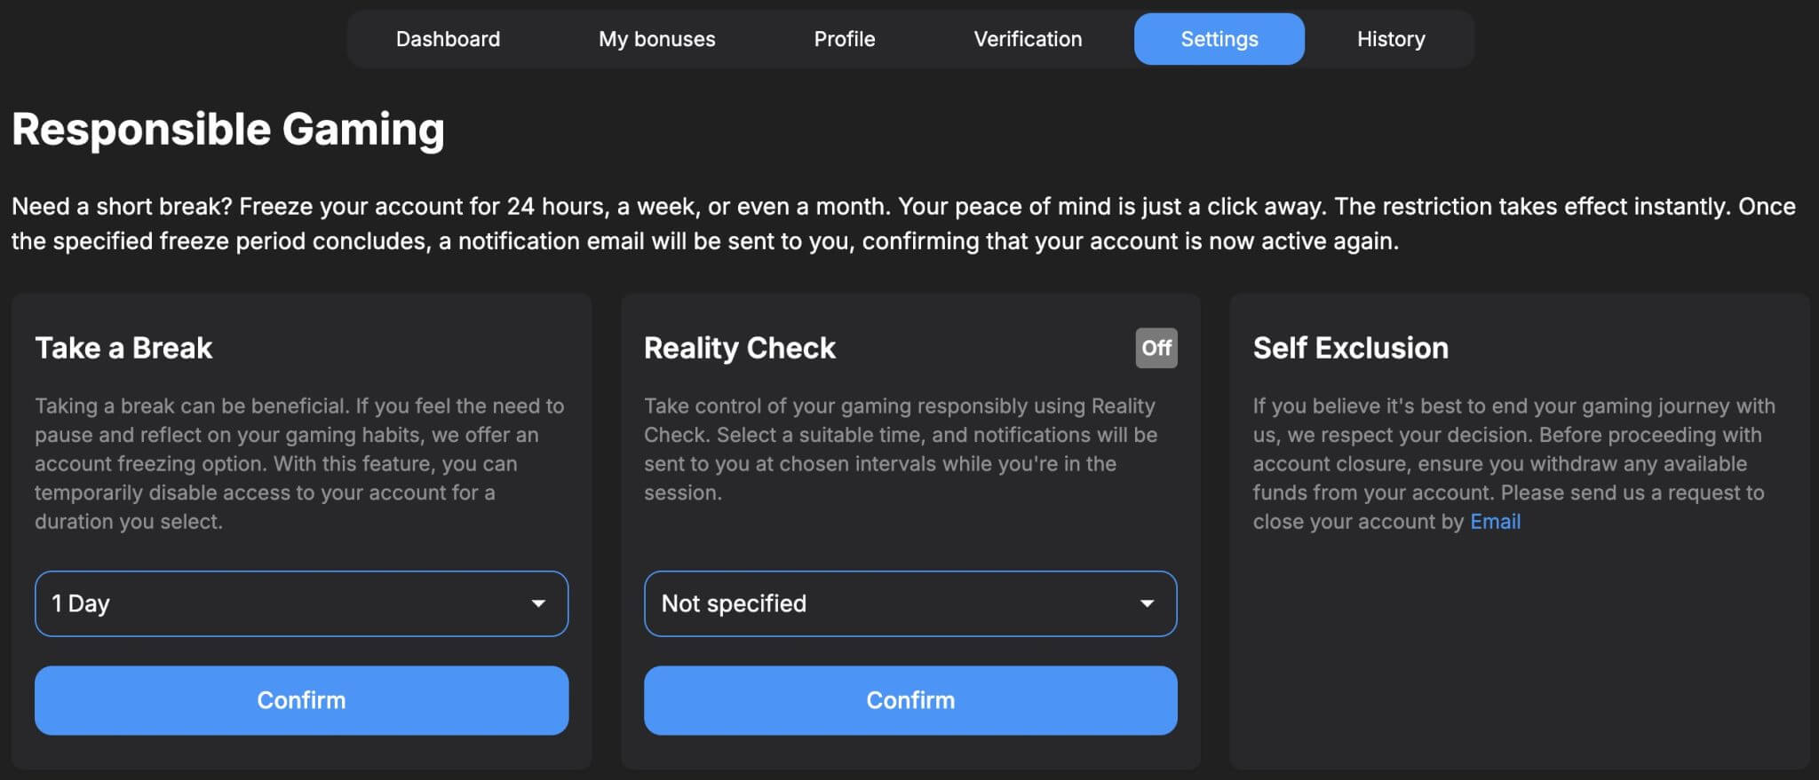The width and height of the screenshot is (1819, 780).
Task: Click the arrow icon in Not specified selector
Action: tap(1147, 603)
